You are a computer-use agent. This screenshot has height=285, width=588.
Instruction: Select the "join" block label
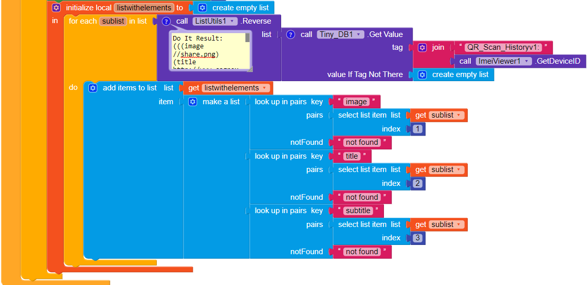point(438,48)
